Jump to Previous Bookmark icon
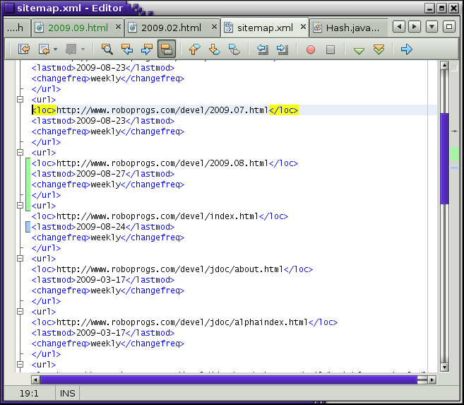This screenshot has width=464, height=405. click(x=195, y=49)
